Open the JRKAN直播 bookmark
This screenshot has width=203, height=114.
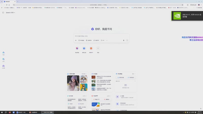91,8
